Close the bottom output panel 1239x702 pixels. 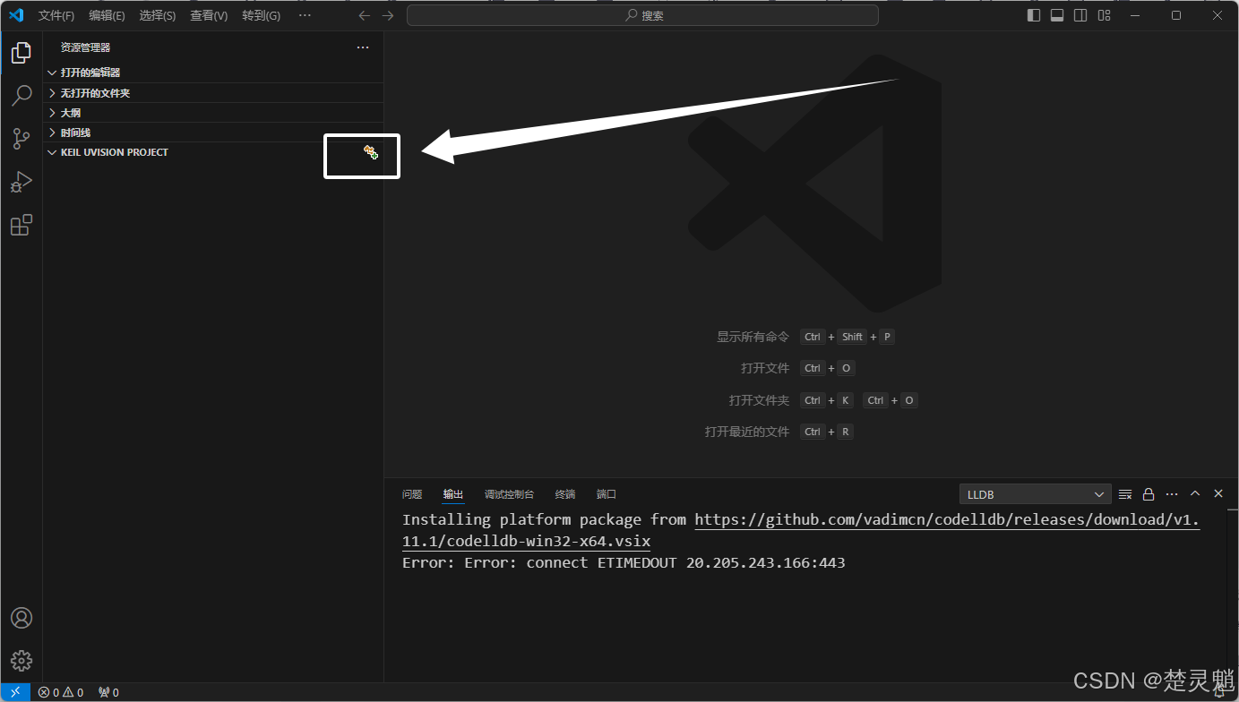1218,494
